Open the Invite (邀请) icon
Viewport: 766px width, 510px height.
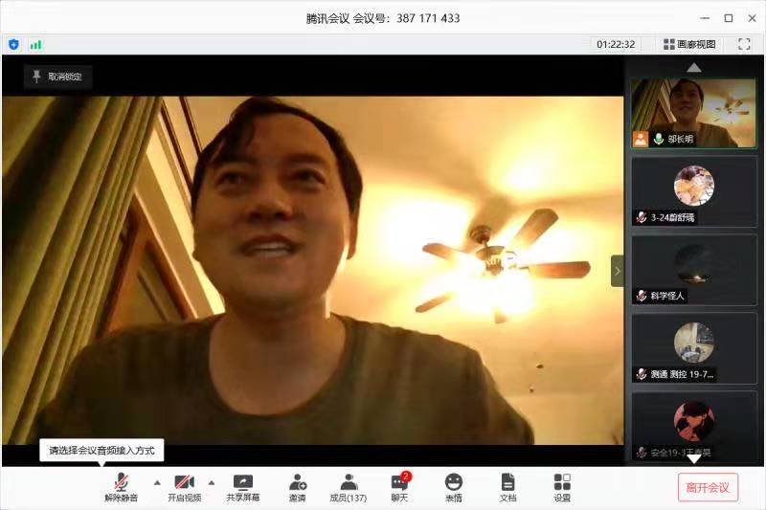click(298, 487)
